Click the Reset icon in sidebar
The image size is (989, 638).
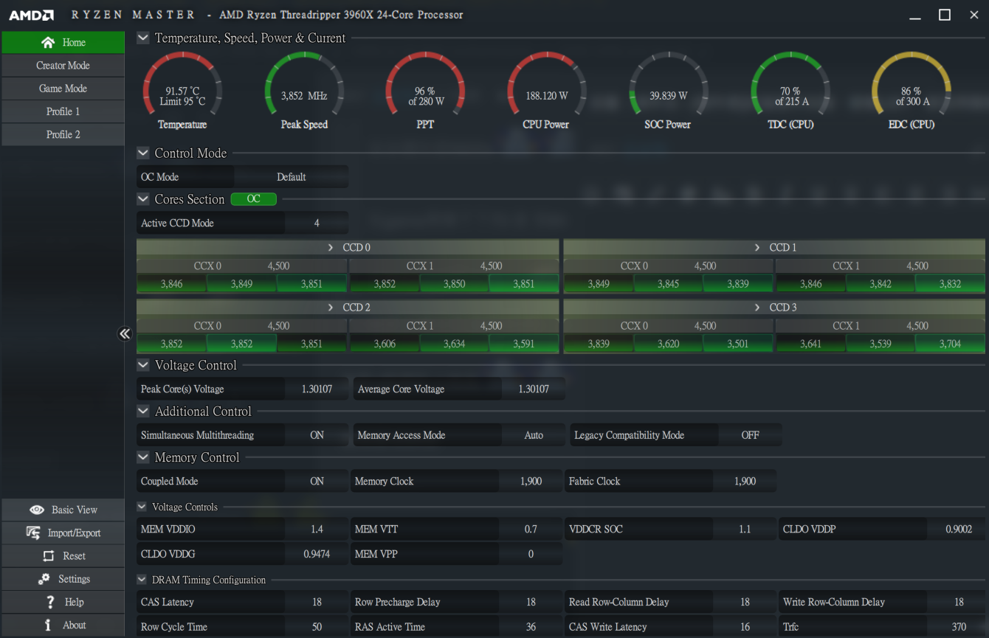point(49,556)
